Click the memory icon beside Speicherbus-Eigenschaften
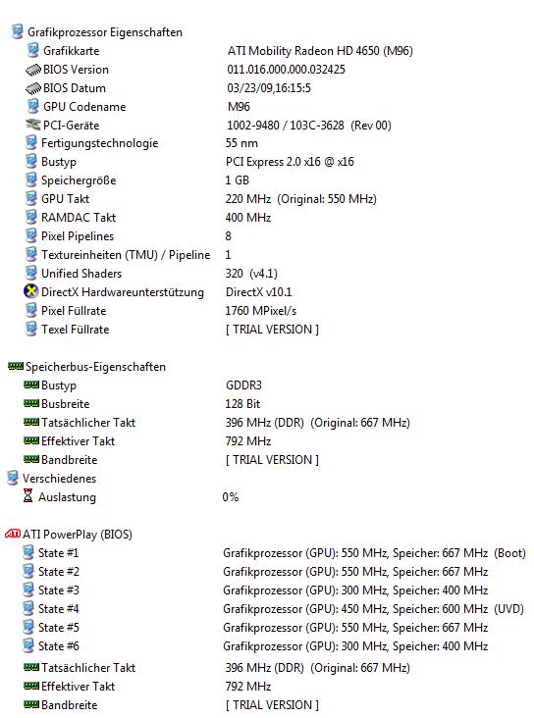This screenshot has width=534, height=718. point(15,366)
